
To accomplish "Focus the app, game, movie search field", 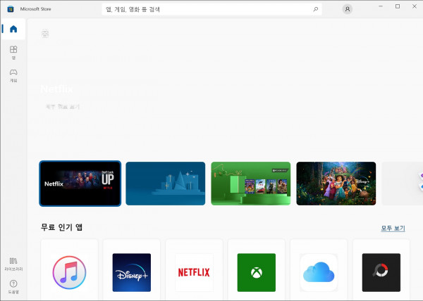I will [x=211, y=9].
